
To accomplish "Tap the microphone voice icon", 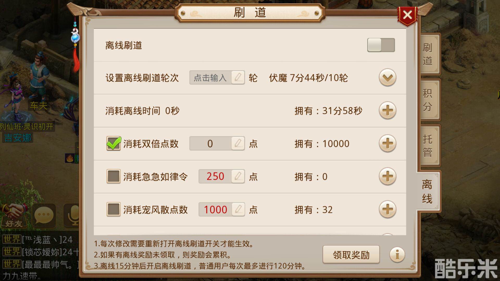I will [x=72, y=215].
